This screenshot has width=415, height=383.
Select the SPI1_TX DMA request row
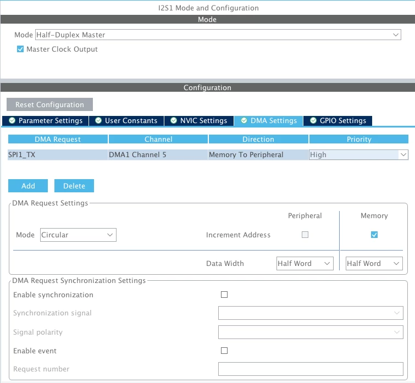[x=208, y=155]
